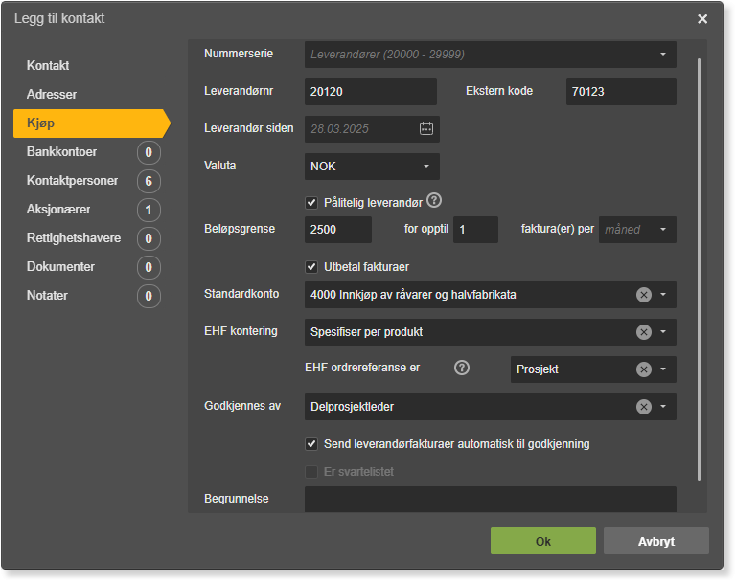The height and width of the screenshot is (582, 736).
Task: Clear the Prosjekt order reference value
Action: tap(644, 369)
